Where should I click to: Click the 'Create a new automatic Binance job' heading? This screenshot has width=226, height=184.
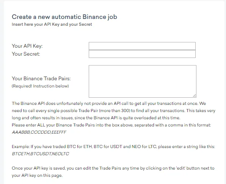pos(64,17)
